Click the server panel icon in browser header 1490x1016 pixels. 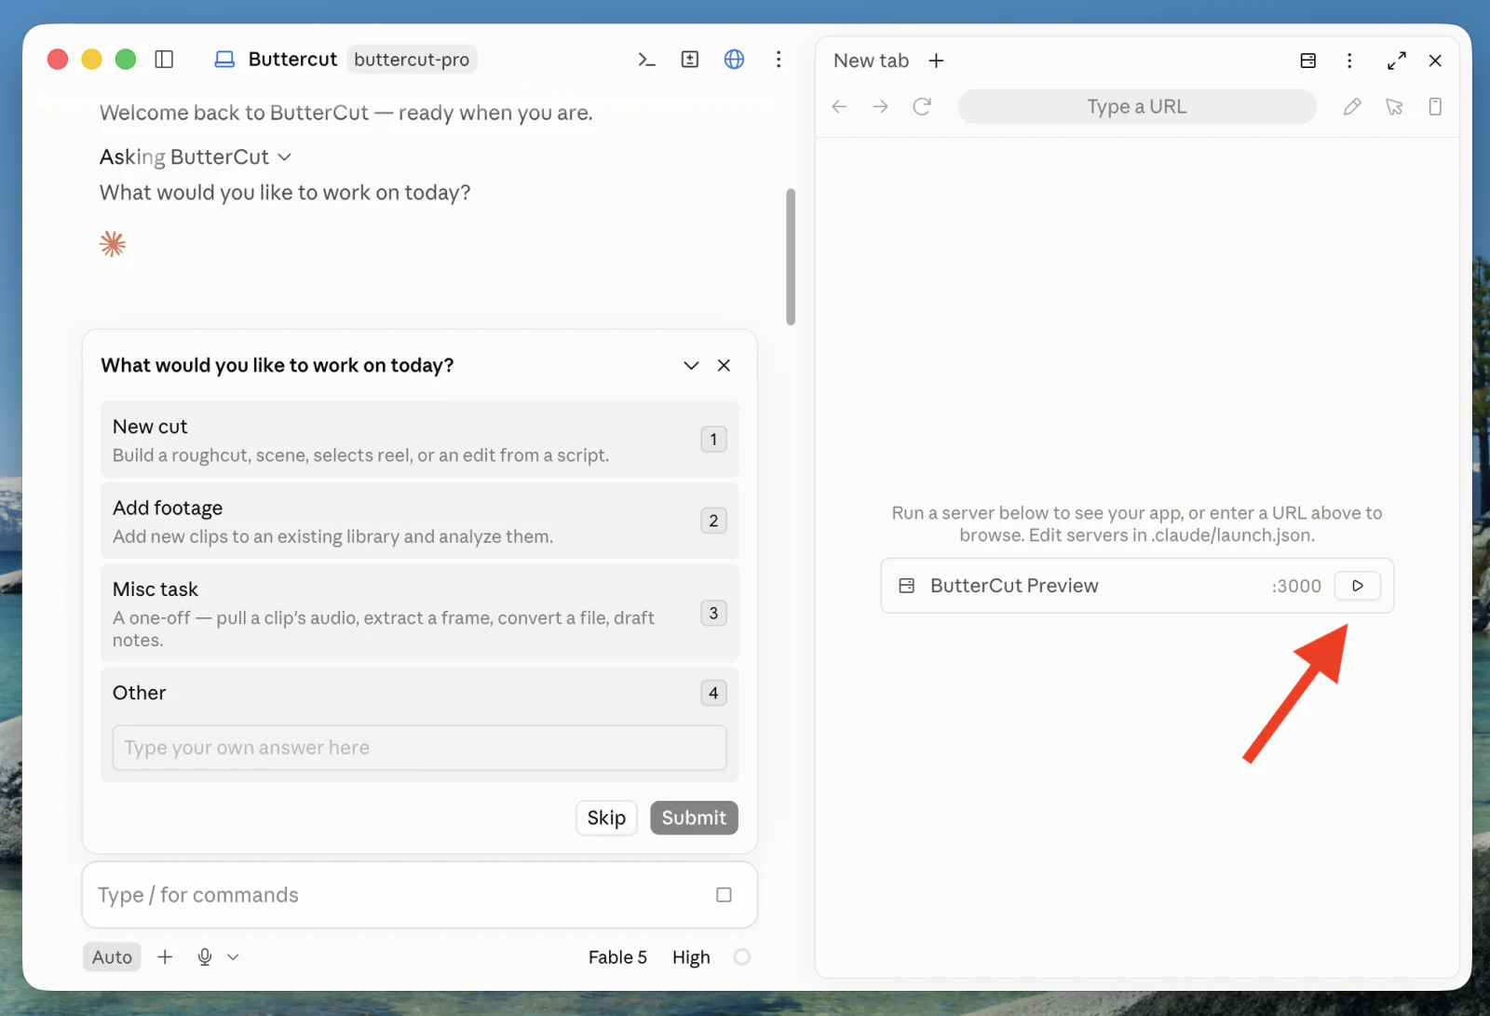point(1307,61)
